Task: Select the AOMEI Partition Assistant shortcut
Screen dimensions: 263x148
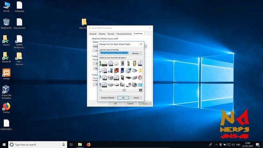Action: point(19,42)
